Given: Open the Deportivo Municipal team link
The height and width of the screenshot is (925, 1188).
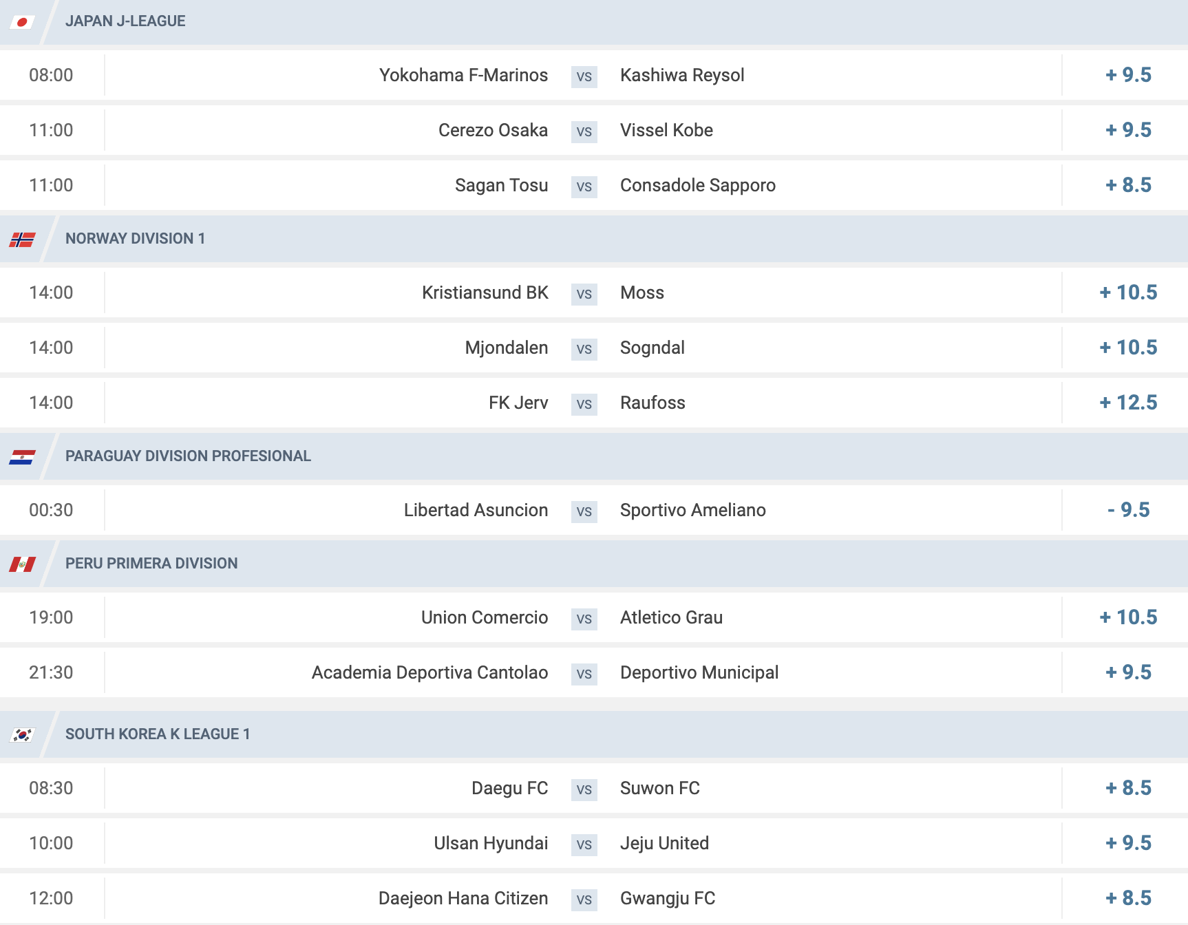Looking at the screenshot, I should (x=699, y=672).
